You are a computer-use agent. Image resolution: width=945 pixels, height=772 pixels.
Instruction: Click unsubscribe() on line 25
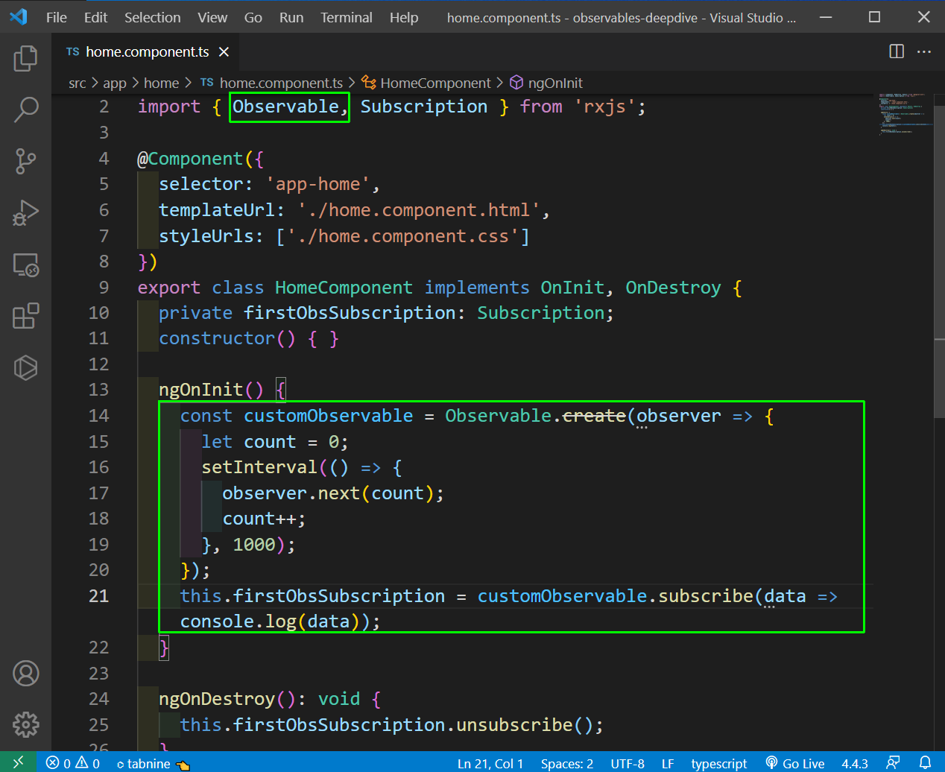[525, 725]
